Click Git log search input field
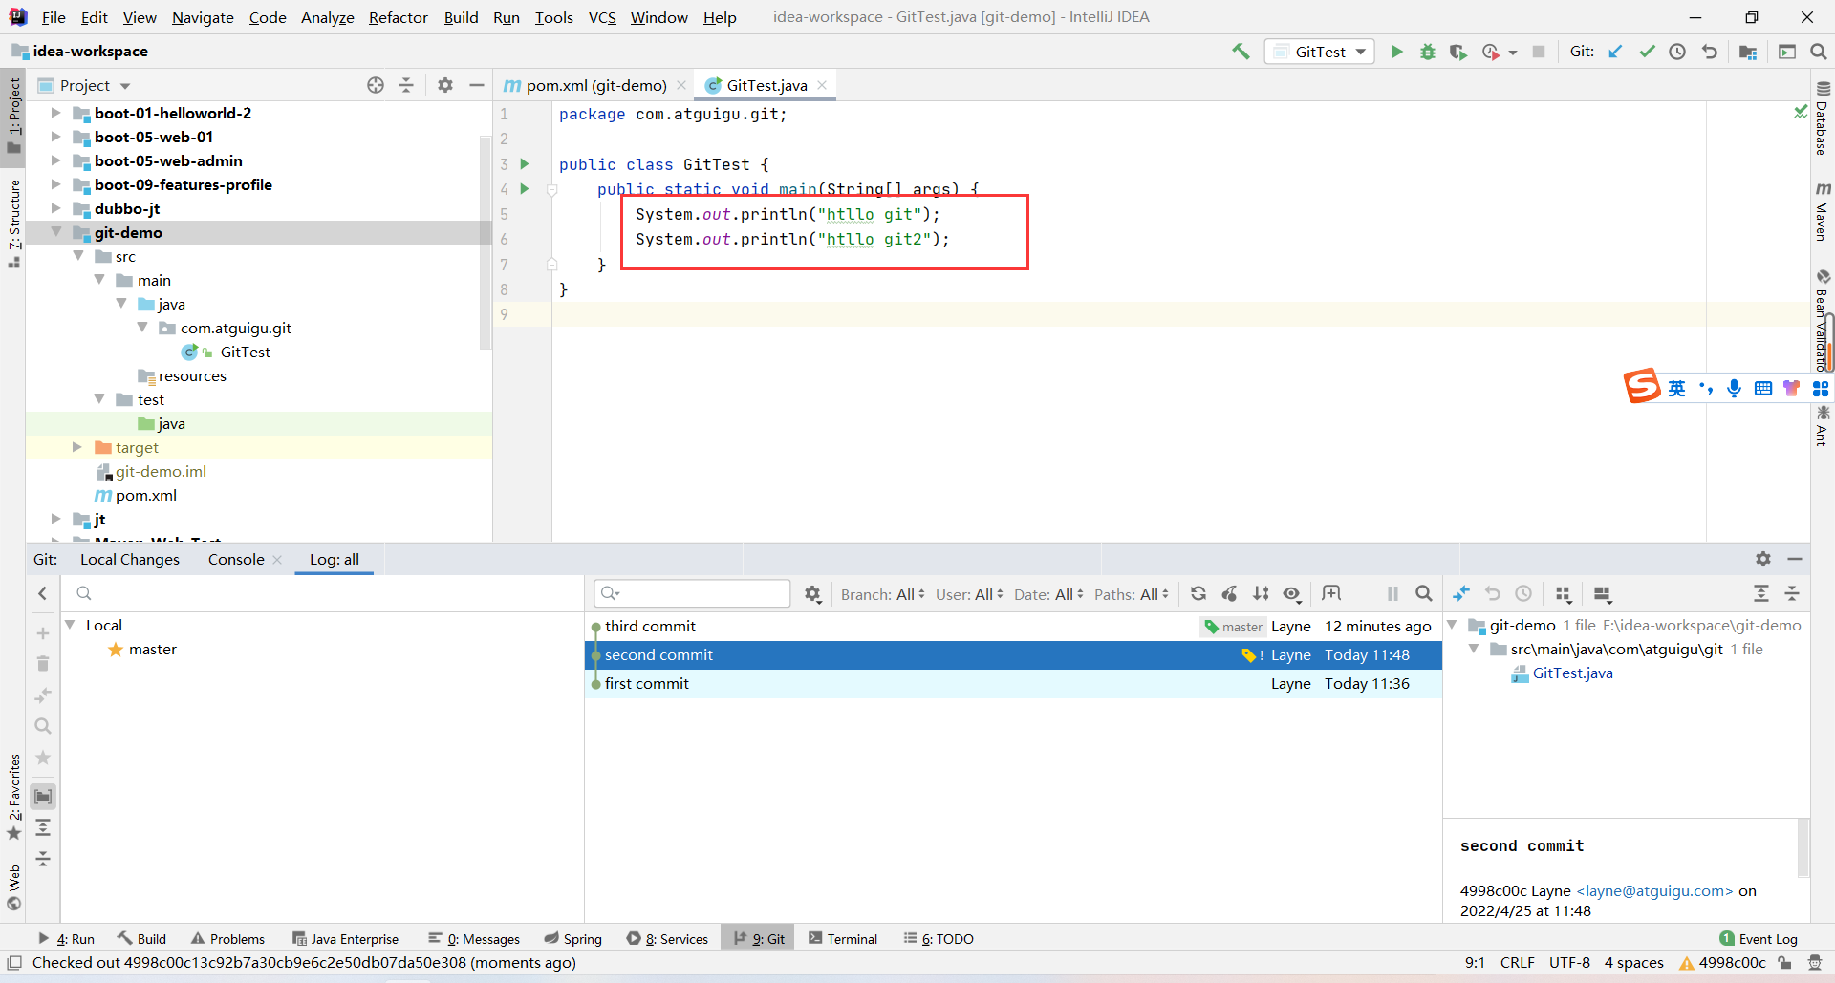The height and width of the screenshot is (983, 1835). pyautogui.click(x=692, y=593)
